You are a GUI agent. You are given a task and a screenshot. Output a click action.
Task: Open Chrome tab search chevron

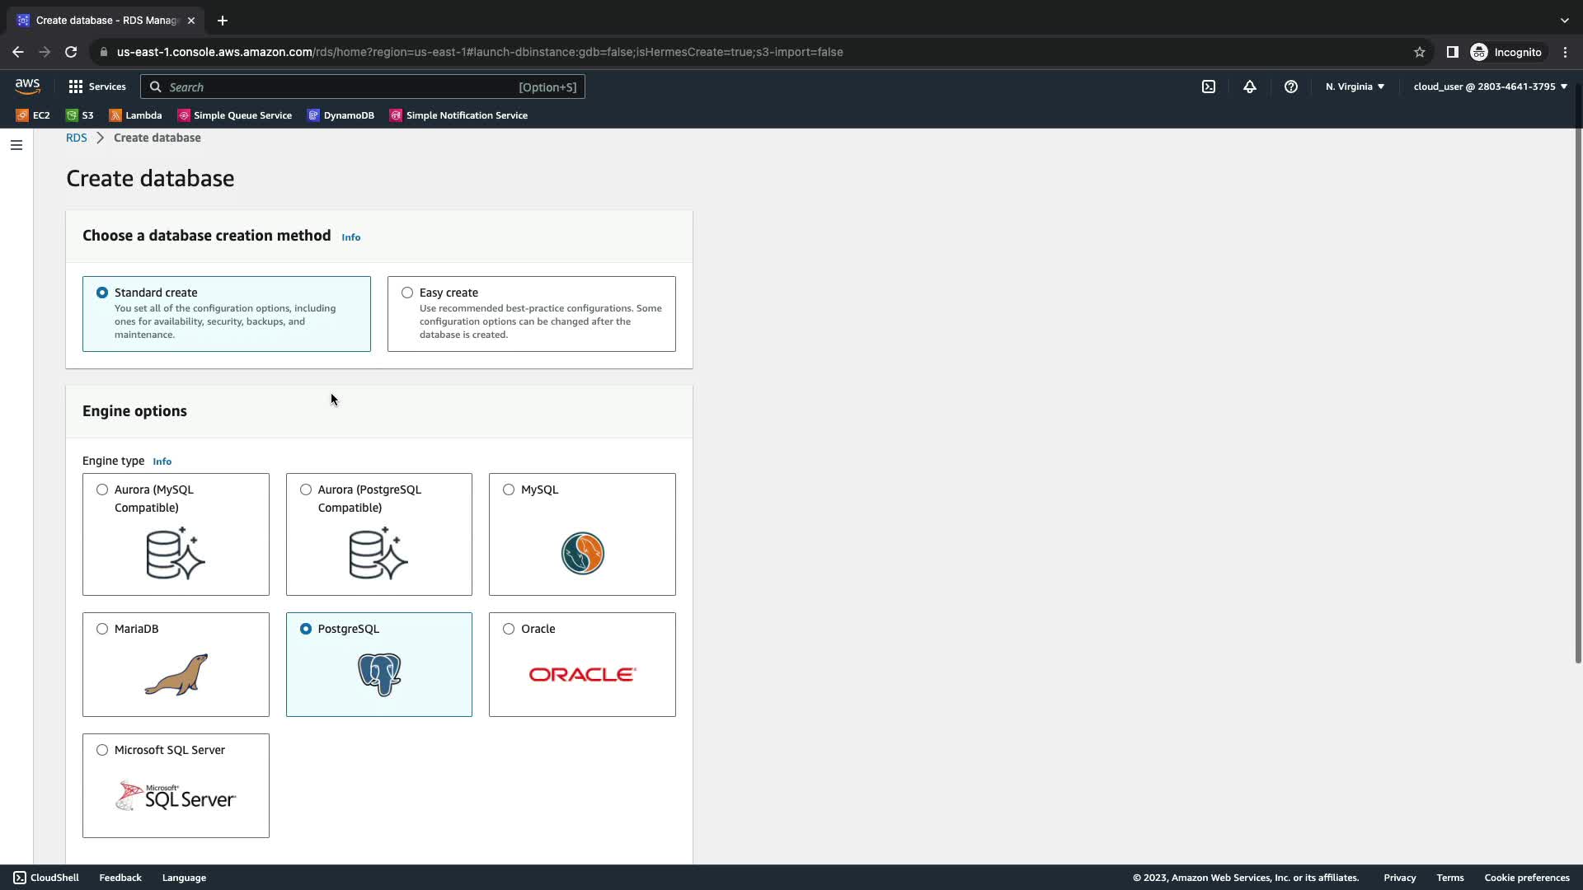[x=1564, y=21]
